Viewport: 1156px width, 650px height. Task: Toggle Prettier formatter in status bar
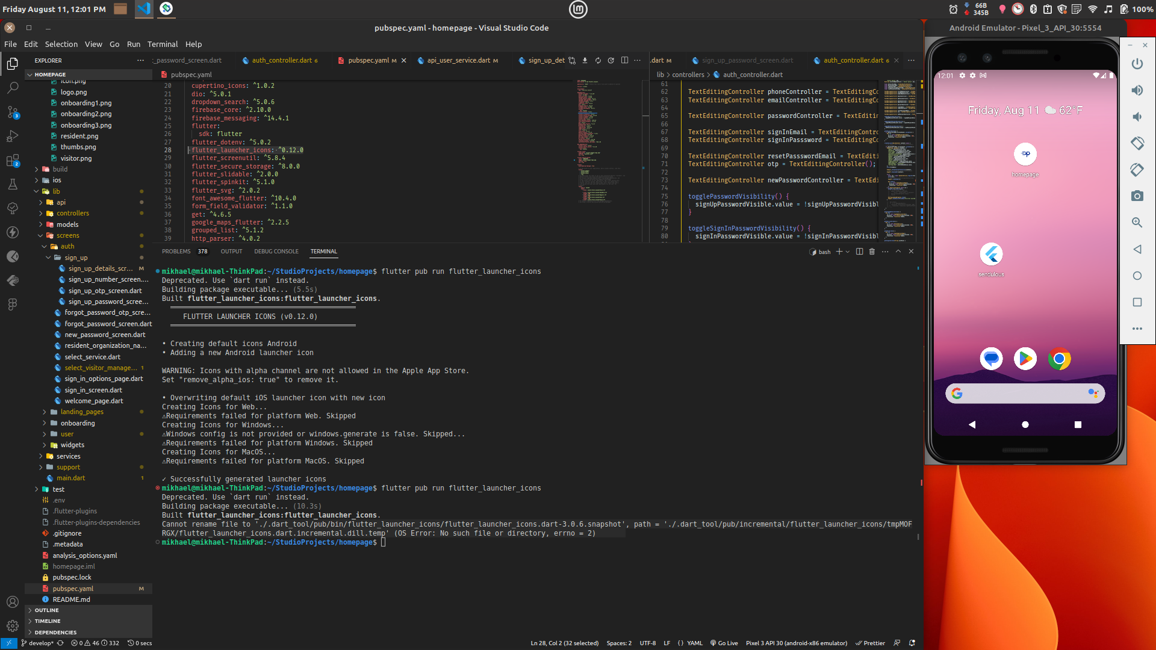[870, 643]
